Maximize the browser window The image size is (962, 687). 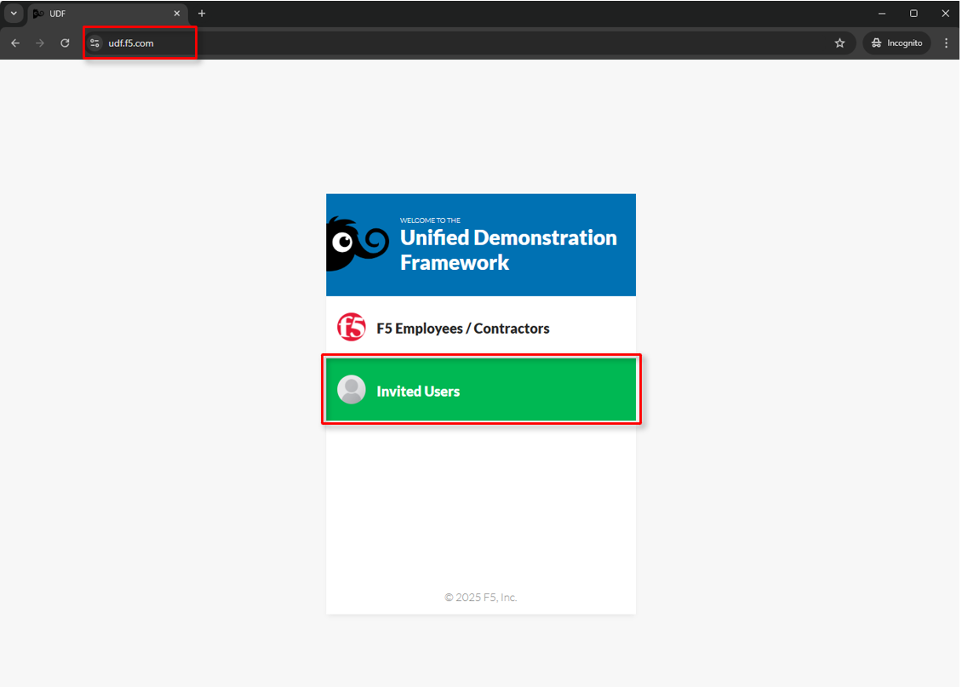[x=913, y=14]
